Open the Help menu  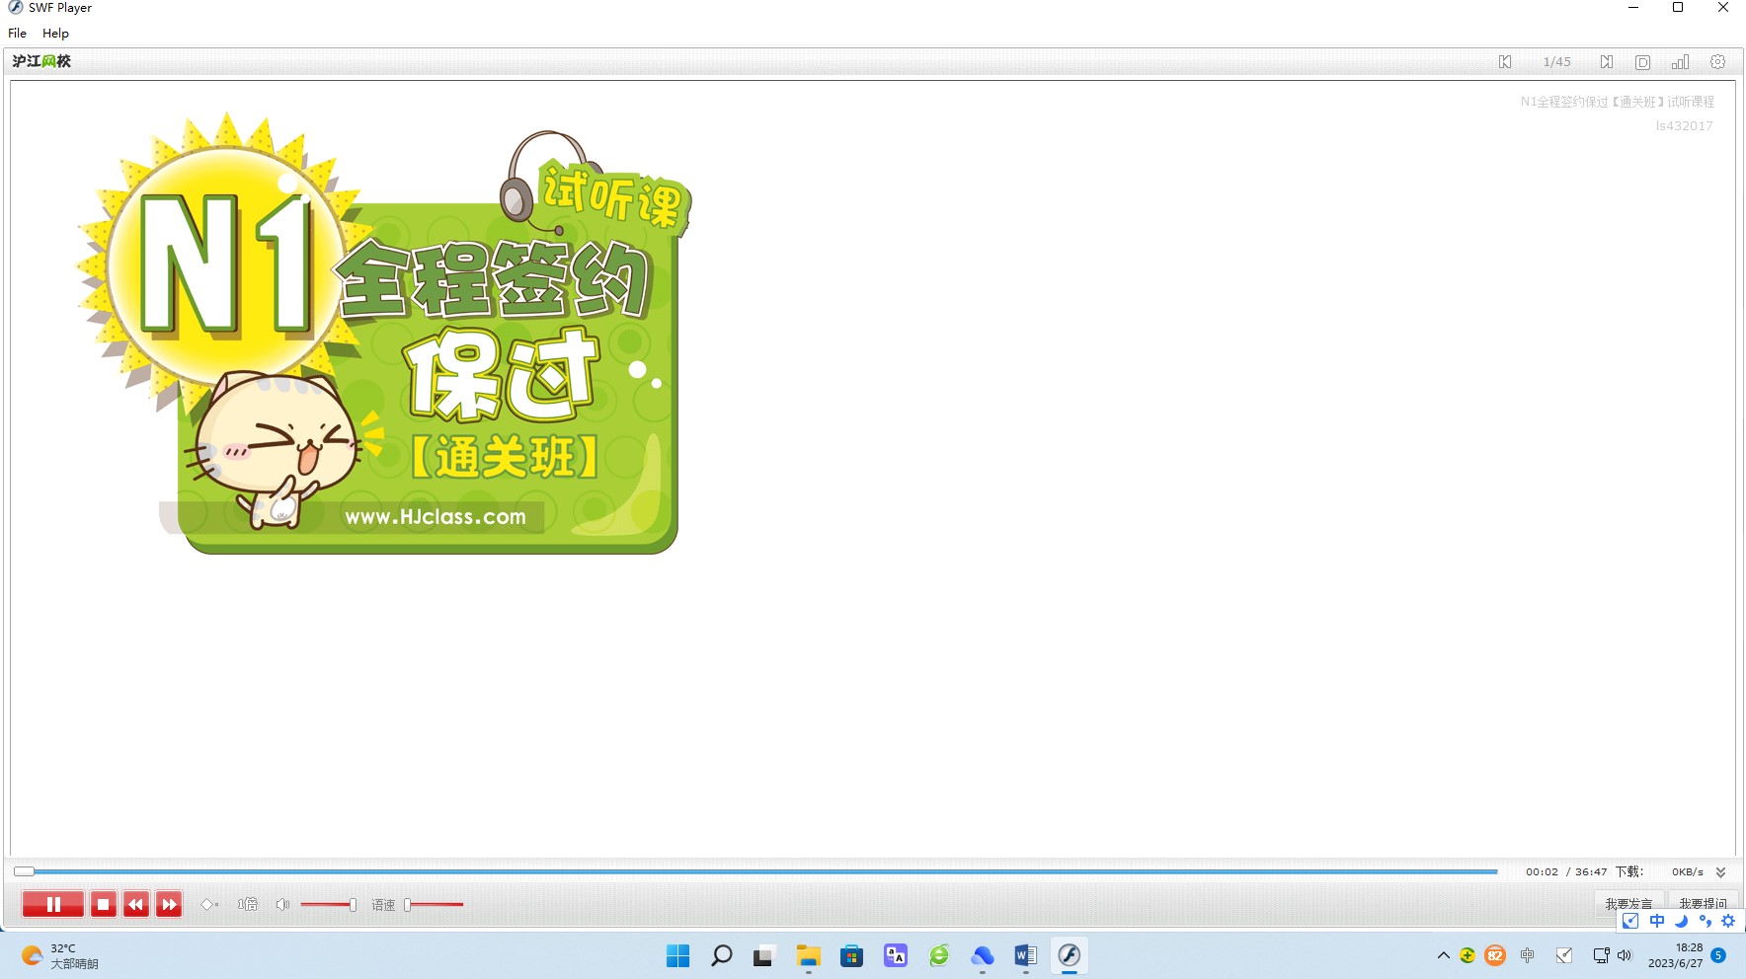tap(55, 34)
